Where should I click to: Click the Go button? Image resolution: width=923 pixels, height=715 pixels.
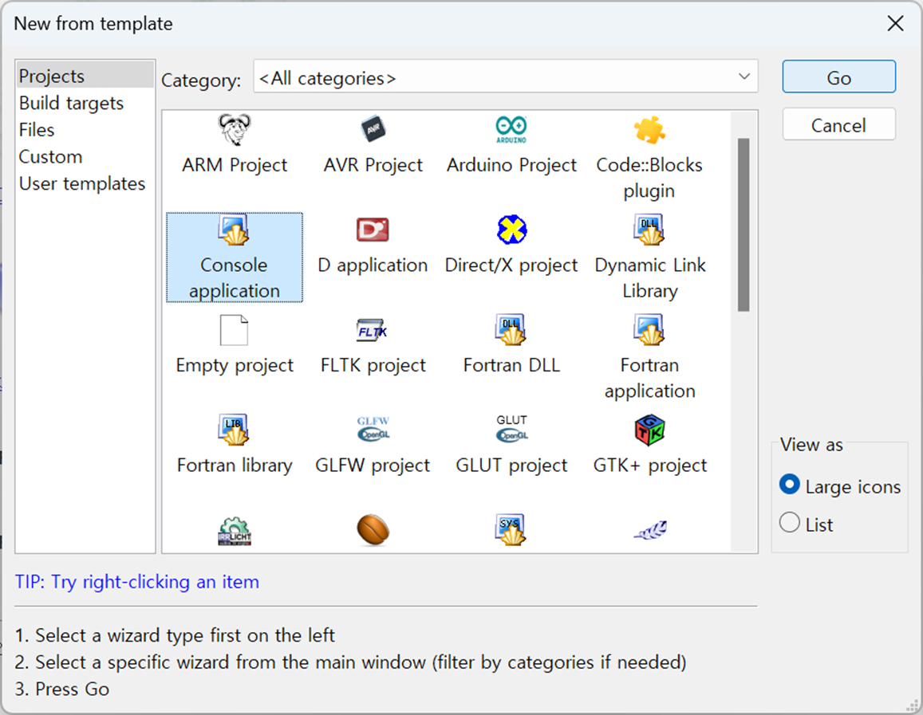coord(838,77)
